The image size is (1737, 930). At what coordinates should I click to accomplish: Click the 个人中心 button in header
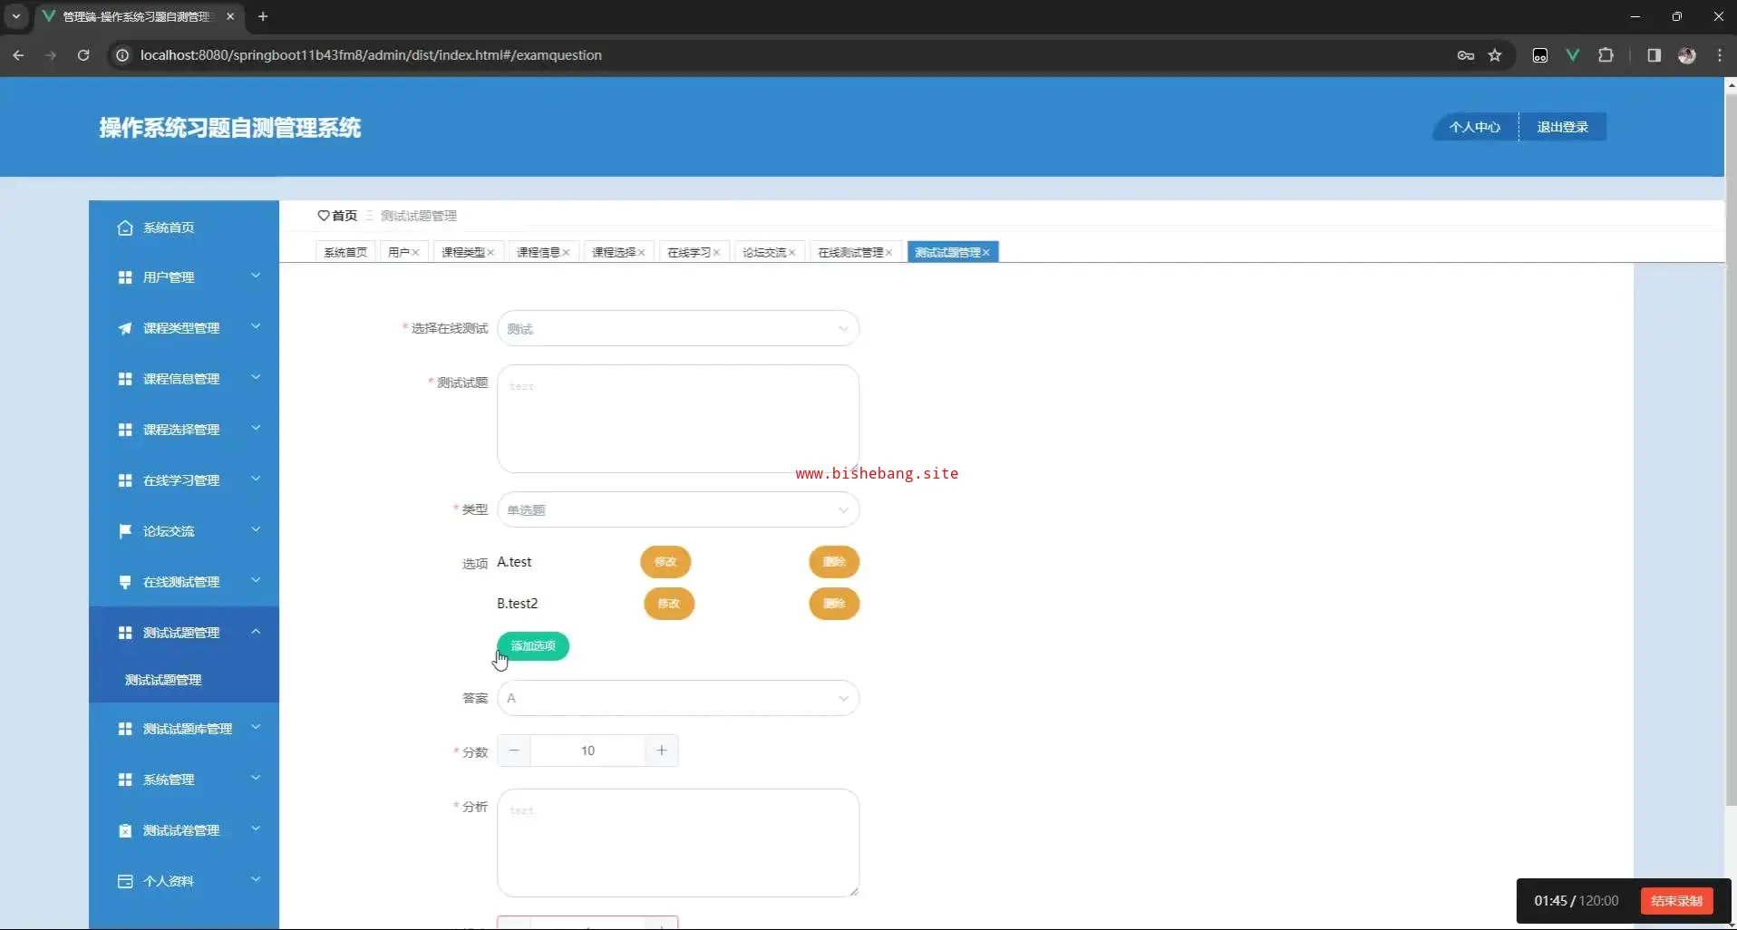tap(1474, 127)
